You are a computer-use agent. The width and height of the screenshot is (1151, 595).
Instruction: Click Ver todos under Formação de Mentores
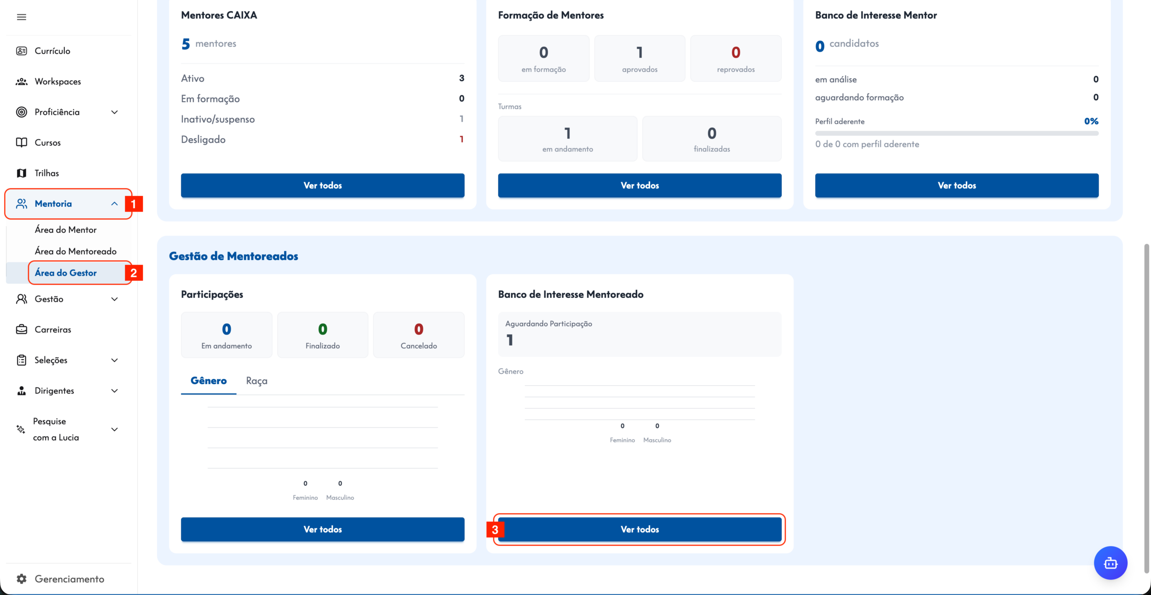click(640, 185)
